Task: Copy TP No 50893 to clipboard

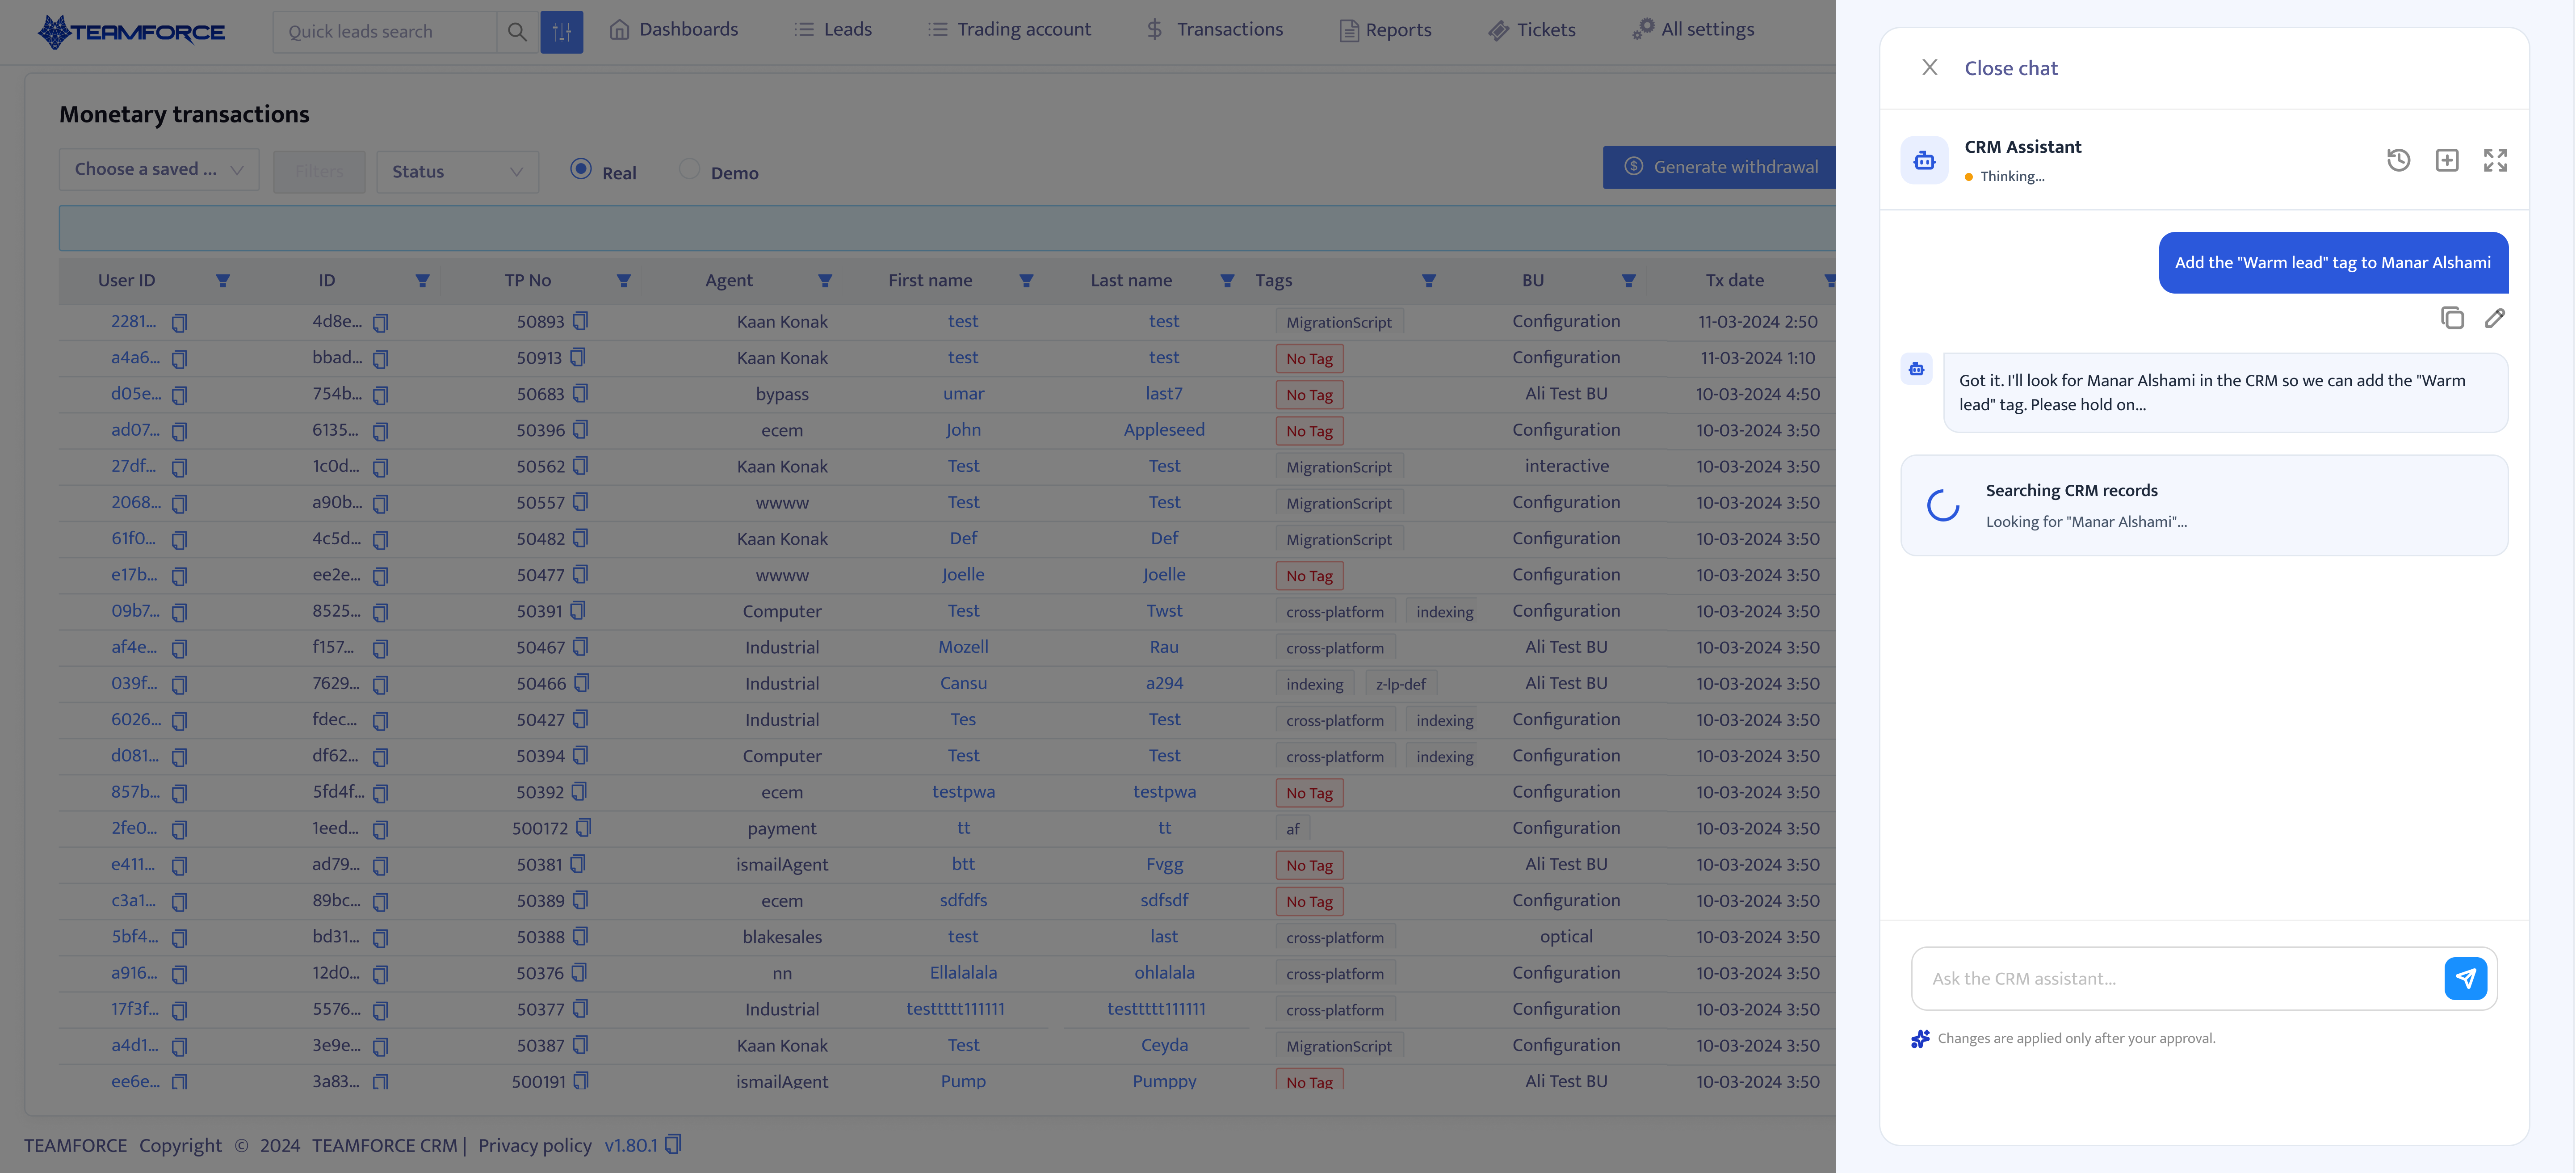Action: click(x=581, y=321)
